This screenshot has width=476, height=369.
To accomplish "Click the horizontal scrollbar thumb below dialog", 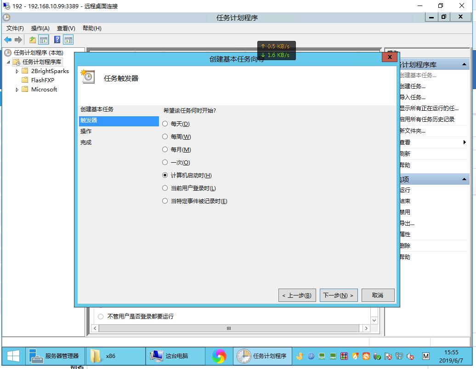I will coord(229,329).
